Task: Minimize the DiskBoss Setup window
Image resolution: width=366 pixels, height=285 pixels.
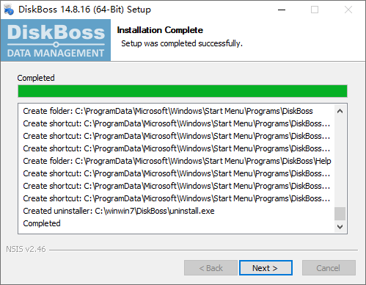Action: 282,10
